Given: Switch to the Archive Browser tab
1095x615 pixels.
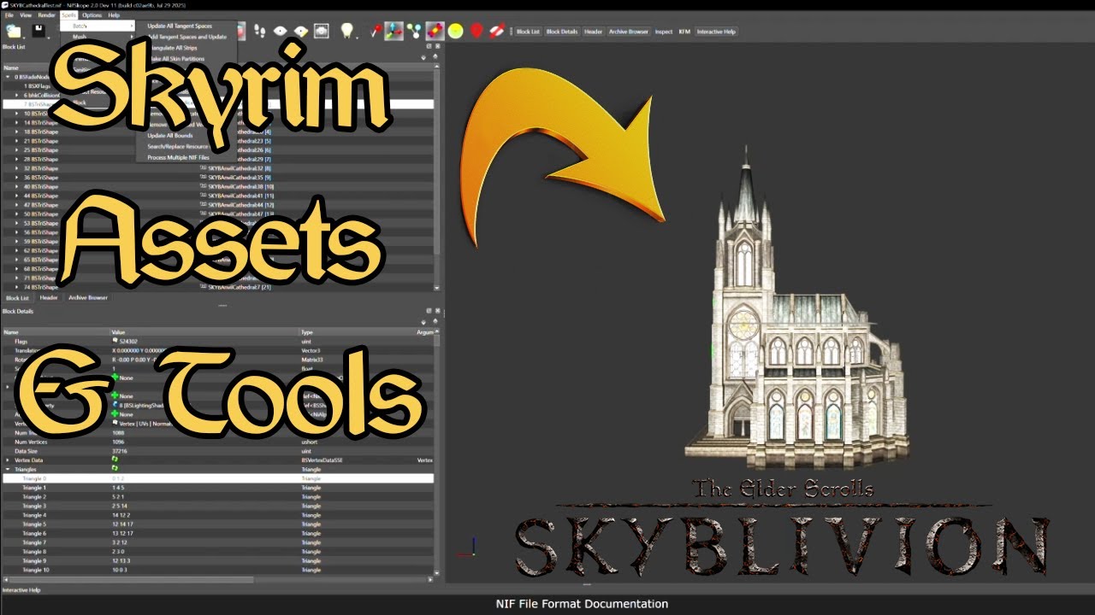Looking at the screenshot, I should click(88, 297).
